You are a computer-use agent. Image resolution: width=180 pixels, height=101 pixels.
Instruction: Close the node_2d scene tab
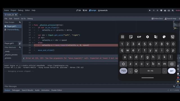coord(16,15)
